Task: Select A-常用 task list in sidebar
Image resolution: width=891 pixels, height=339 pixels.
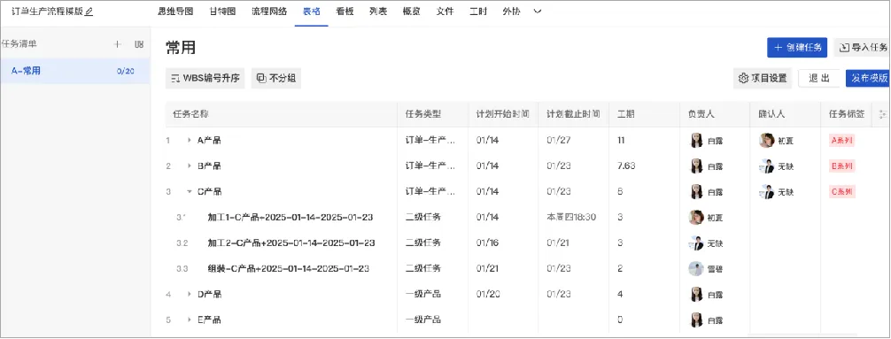Action: click(75, 72)
